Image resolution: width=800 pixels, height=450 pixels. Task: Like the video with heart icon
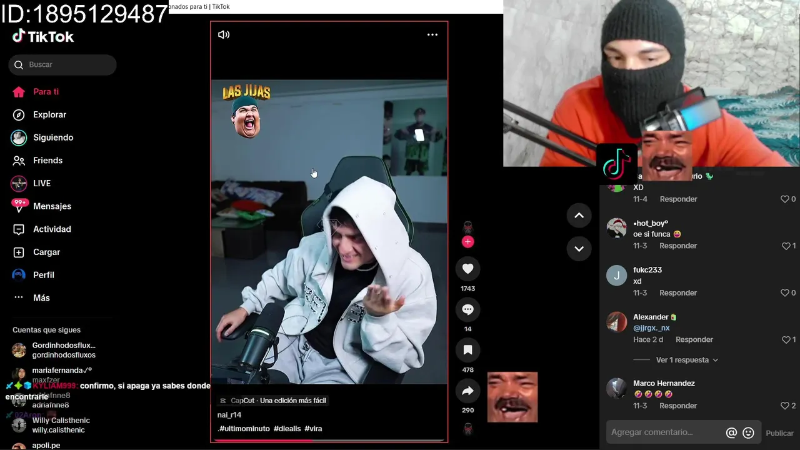(x=467, y=269)
